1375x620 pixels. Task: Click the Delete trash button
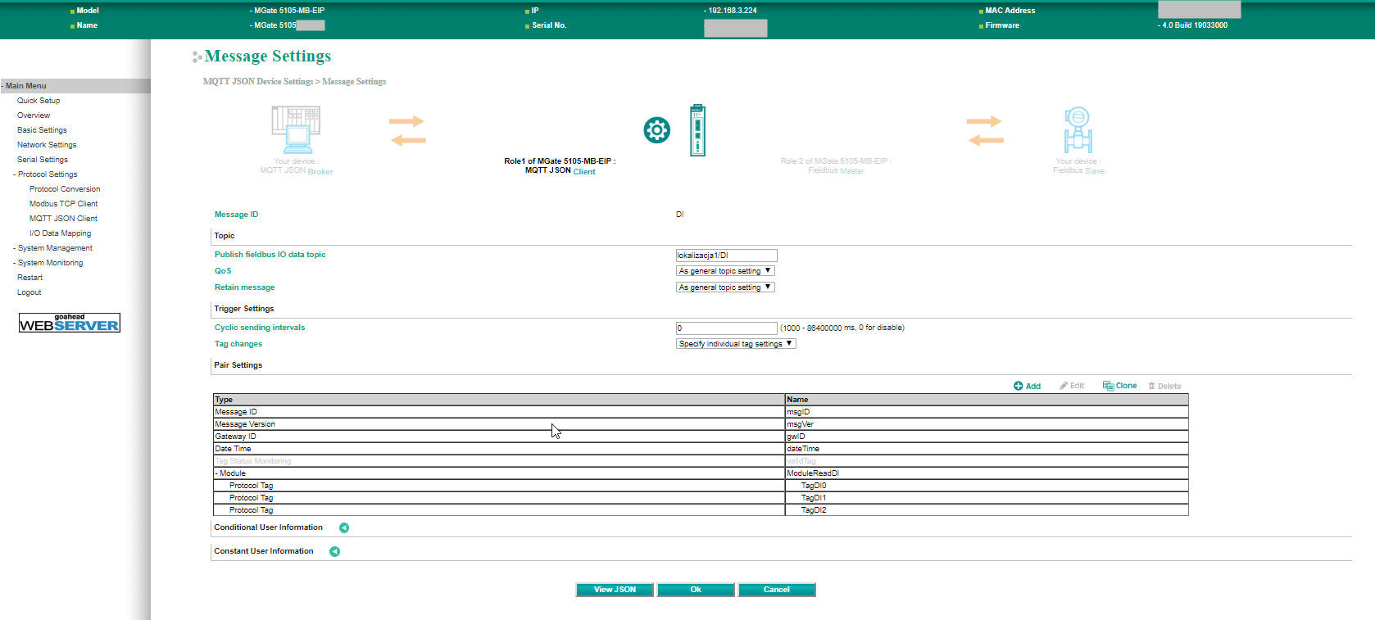click(x=1164, y=386)
